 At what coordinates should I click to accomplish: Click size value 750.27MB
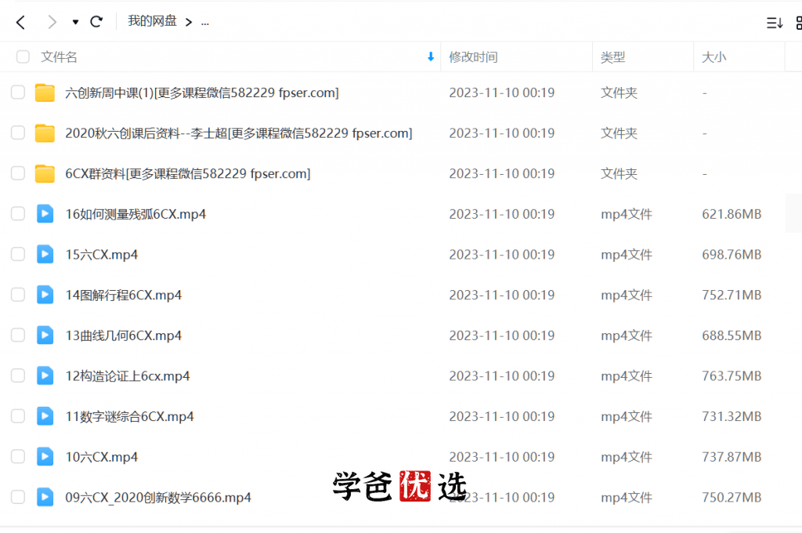click(x=732, y=497)
